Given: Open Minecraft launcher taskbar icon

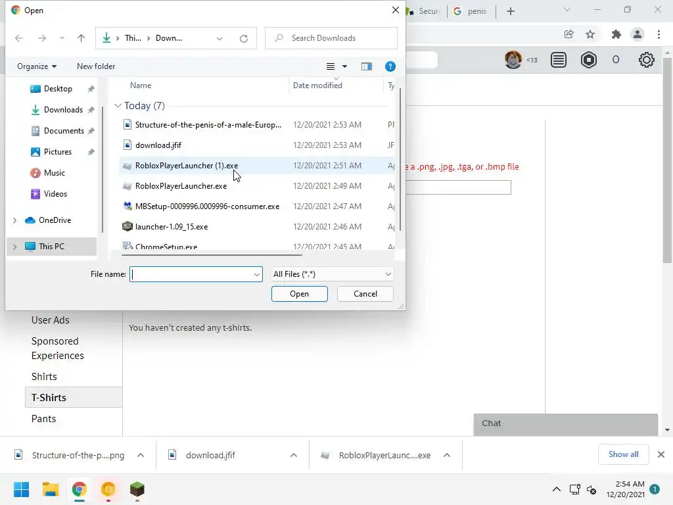Looking at the screenshot, I should click(x=137, y=489).
